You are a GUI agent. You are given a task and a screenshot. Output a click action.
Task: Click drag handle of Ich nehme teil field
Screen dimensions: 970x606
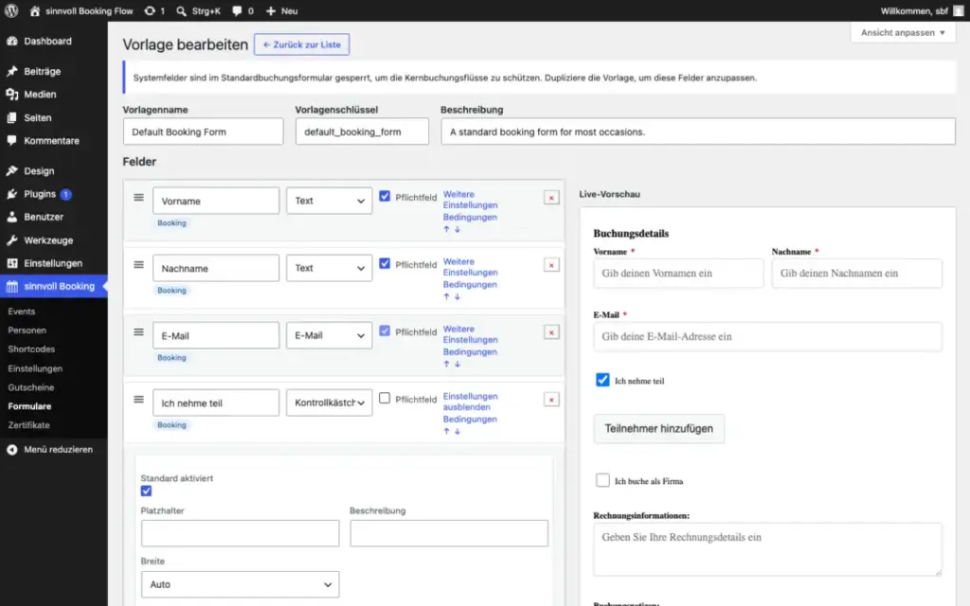(x=138, y=400)
